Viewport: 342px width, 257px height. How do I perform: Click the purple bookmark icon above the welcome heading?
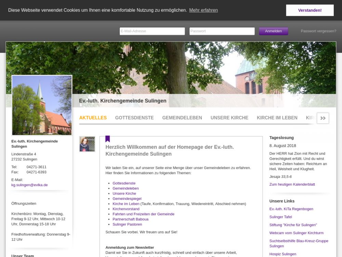pyautogui.click(x=107, y=139)
